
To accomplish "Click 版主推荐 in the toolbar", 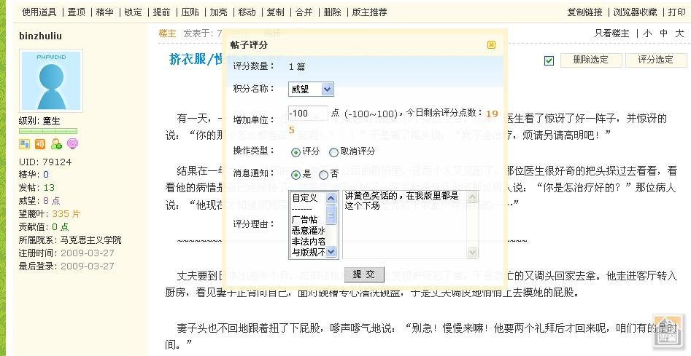I will 370,12.
